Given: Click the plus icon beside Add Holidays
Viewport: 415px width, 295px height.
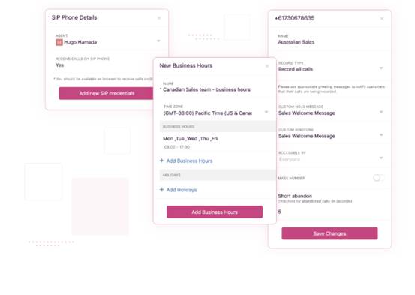Looking at the screenshot, I should pyautogui.click(x=161, y=189).
